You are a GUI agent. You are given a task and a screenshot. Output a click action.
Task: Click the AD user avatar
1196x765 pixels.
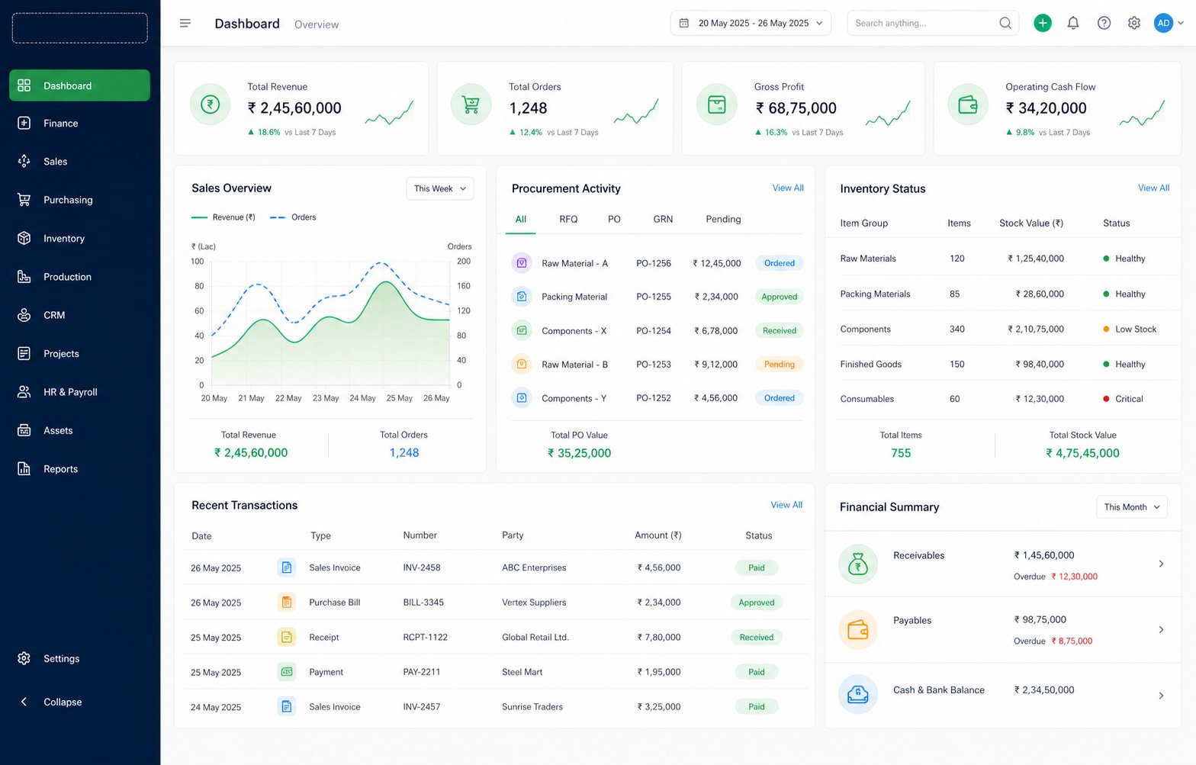1163,23
